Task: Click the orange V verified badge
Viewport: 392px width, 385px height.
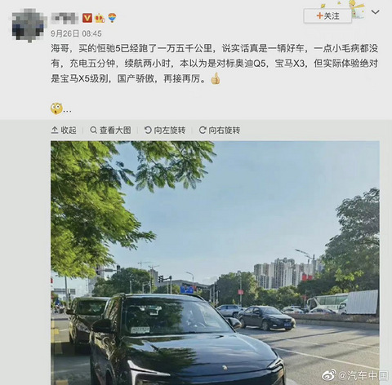Action: [x=87, y=18]
